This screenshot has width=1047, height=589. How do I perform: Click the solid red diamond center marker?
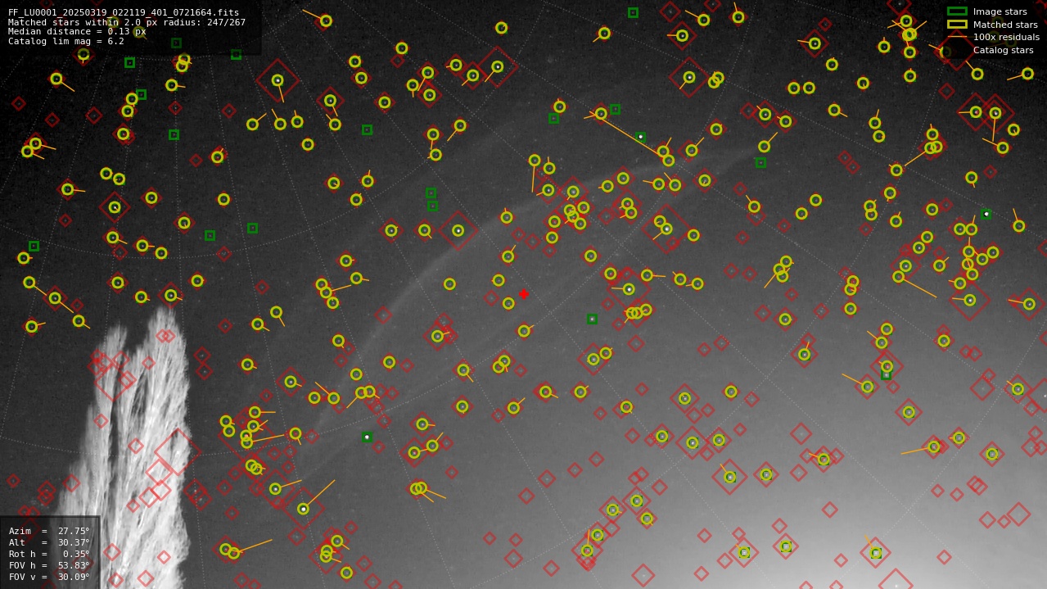[524, 294]
